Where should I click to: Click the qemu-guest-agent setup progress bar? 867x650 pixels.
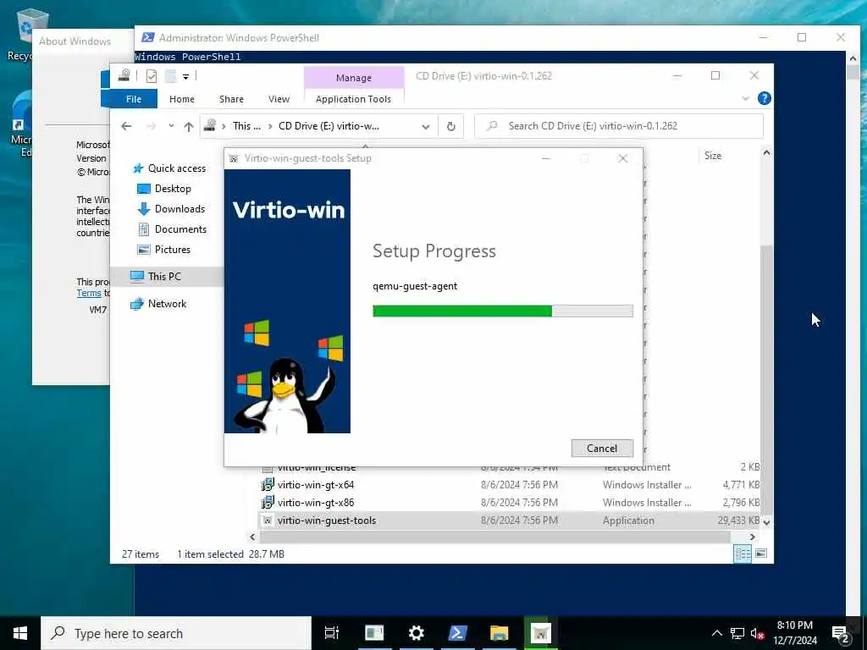tap(503, 311)
